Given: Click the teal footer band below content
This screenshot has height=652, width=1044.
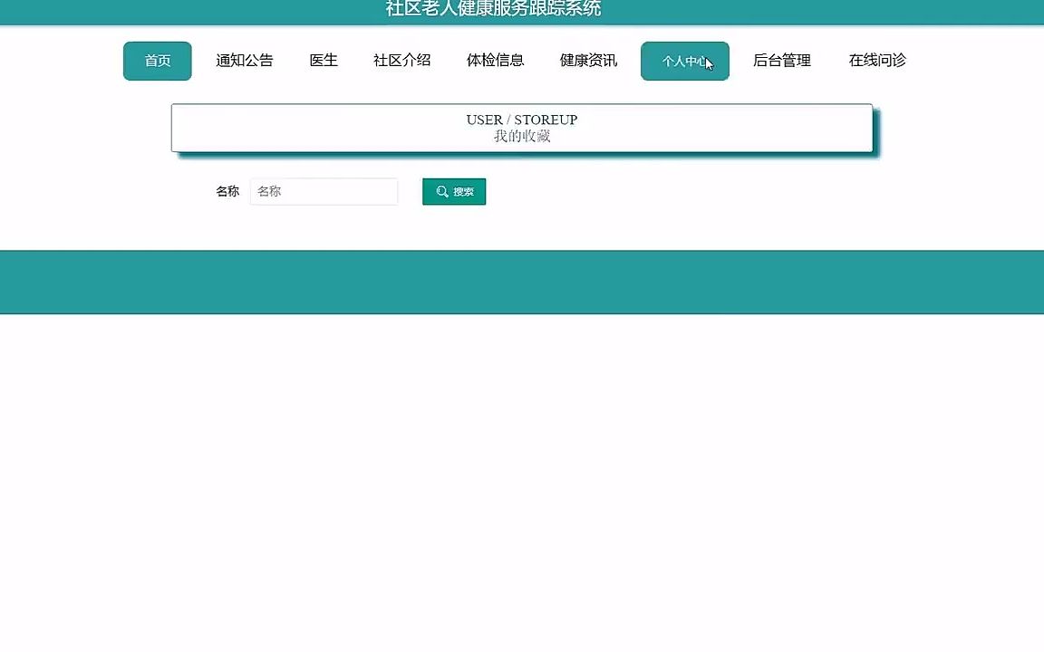Looking at the screenshot, I should click(x=522, y=282).
